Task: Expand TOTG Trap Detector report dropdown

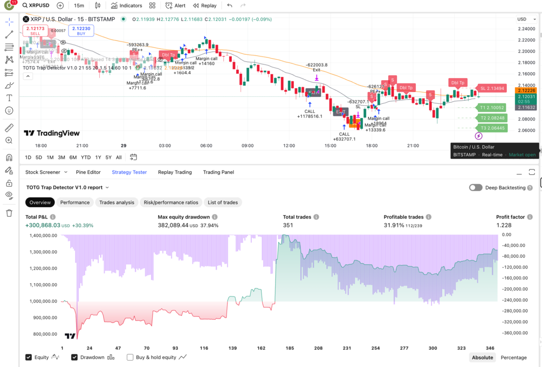Action: point(68,187)
